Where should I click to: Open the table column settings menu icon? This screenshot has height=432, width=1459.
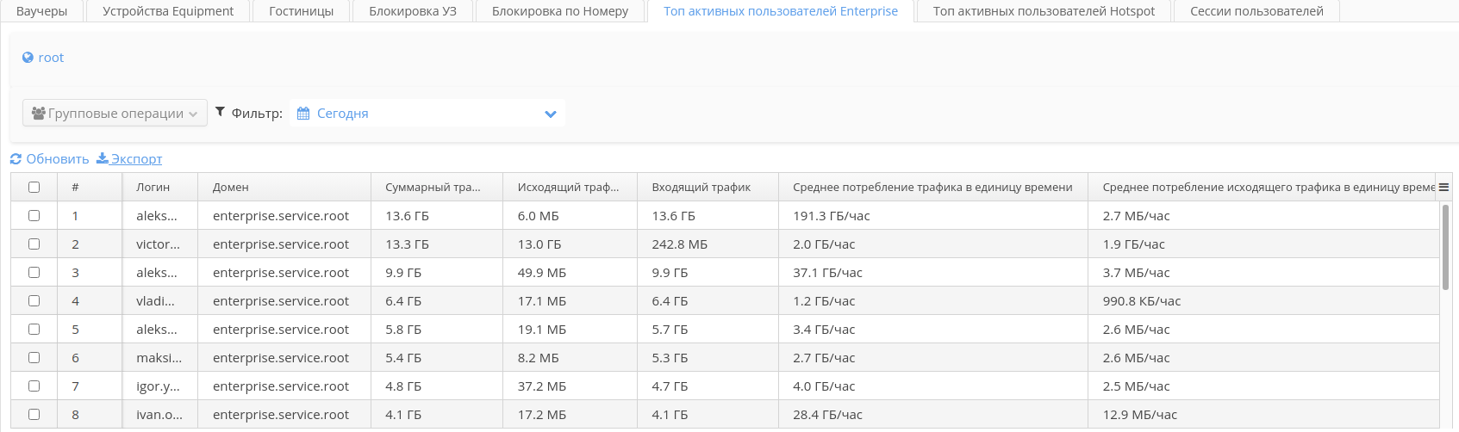(x=1443, y=187)
